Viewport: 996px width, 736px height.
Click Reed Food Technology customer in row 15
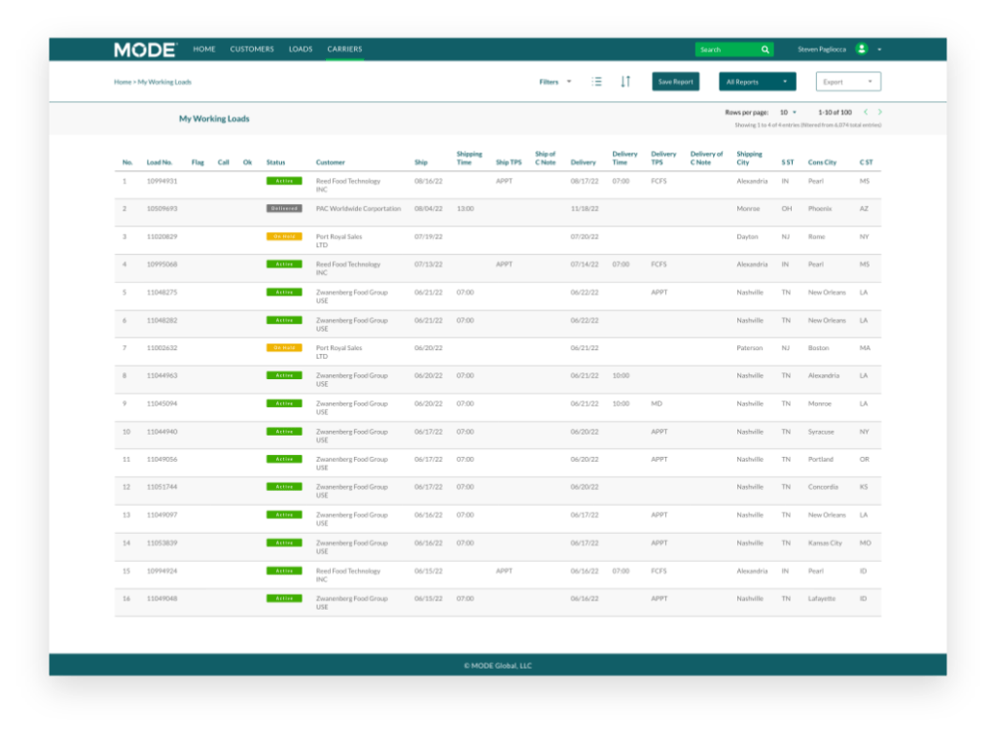click(x=348, y=575)
